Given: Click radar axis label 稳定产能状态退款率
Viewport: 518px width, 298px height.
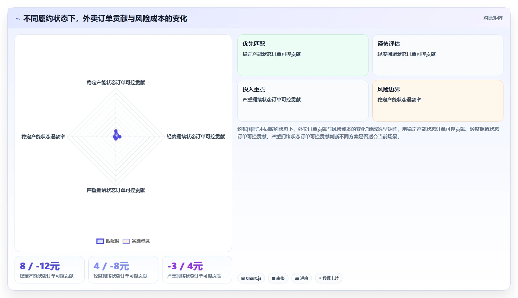Looking at the screenshot, I should pos(43,137).
